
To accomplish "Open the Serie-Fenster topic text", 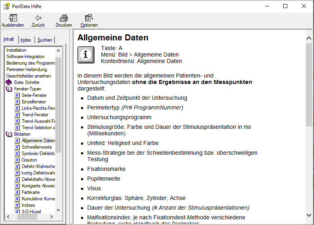I will point(34,95).
